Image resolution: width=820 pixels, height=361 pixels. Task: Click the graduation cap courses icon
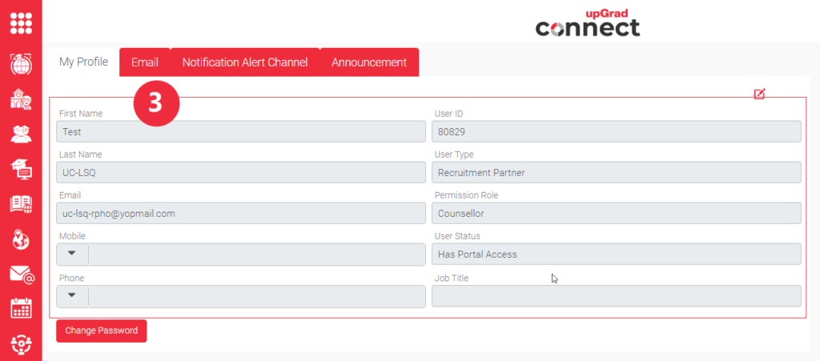tap(21, 168)
